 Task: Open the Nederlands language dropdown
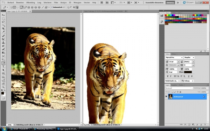pos(173,81)
